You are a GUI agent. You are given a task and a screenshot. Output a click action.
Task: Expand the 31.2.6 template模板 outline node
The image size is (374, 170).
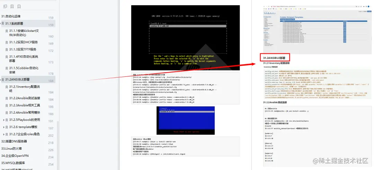(x=3, y=127)
